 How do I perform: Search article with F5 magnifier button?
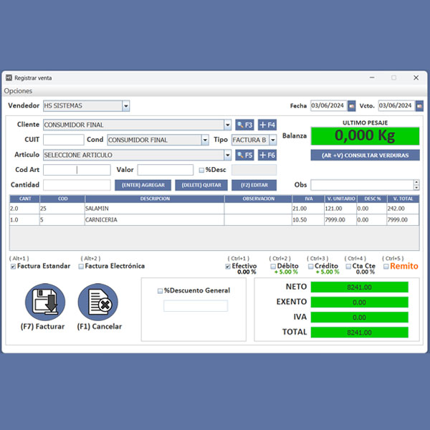(244, 155)
